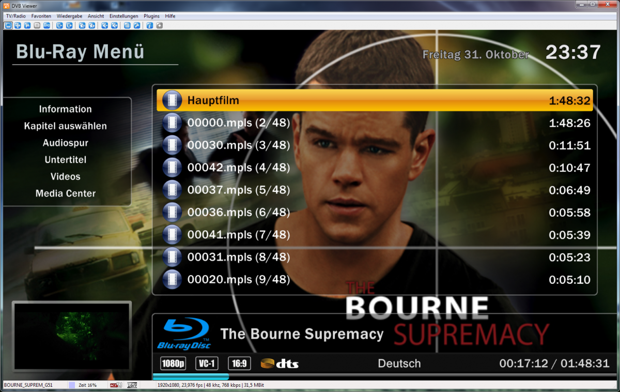
Task: Choose Kapitel auswählen
Action: [66, 126]
